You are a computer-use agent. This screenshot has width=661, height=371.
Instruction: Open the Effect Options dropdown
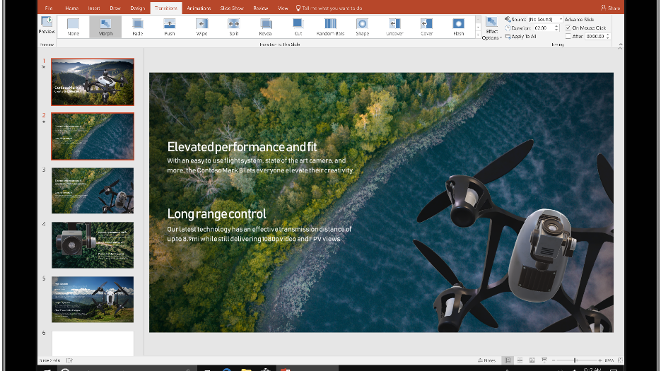pos(491,28)
